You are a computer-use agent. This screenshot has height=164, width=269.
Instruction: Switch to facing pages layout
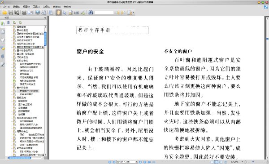[x=221, y=162]
